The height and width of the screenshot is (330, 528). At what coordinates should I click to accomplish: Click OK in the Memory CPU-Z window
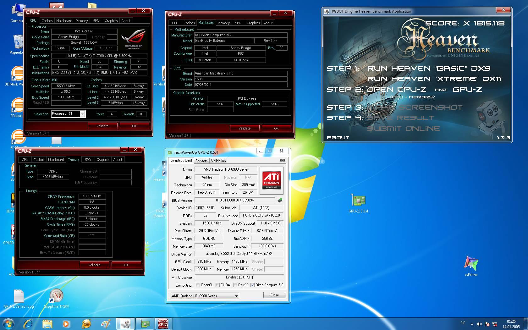[x=126, y=265]
